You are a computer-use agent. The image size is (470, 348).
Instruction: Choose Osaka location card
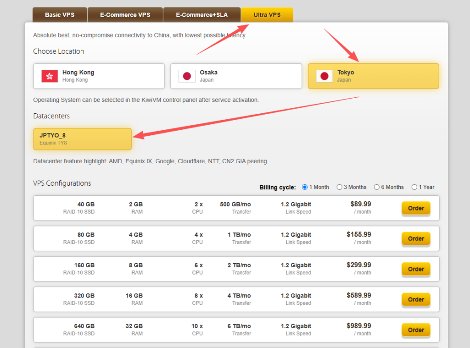pyautogui.click(x=236, y=76)
